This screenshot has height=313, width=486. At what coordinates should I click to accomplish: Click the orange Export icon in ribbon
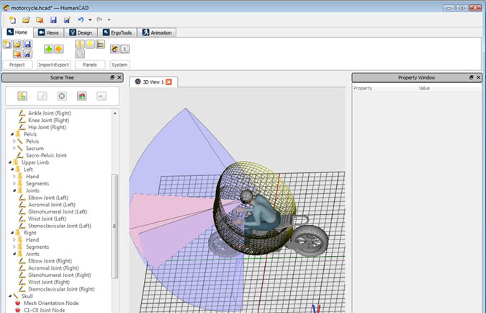[x=59, y=49]
